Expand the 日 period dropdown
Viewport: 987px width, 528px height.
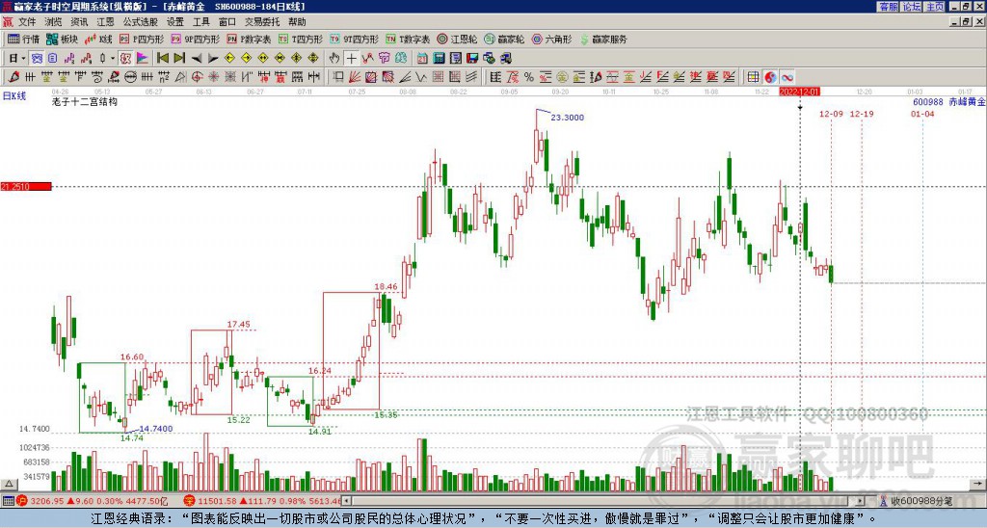pyautogui.click(x=25, y=58)
